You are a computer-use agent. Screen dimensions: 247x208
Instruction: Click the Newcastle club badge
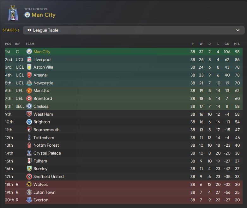(29, 83)
